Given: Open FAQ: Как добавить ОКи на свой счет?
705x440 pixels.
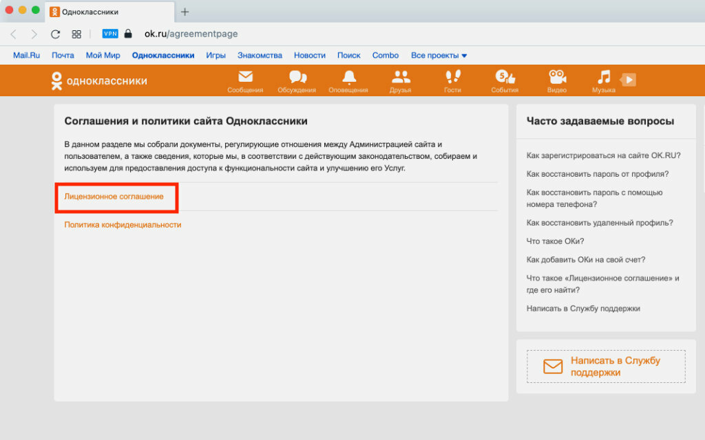Looking at the screenshot, I should (x=586, y=259).
